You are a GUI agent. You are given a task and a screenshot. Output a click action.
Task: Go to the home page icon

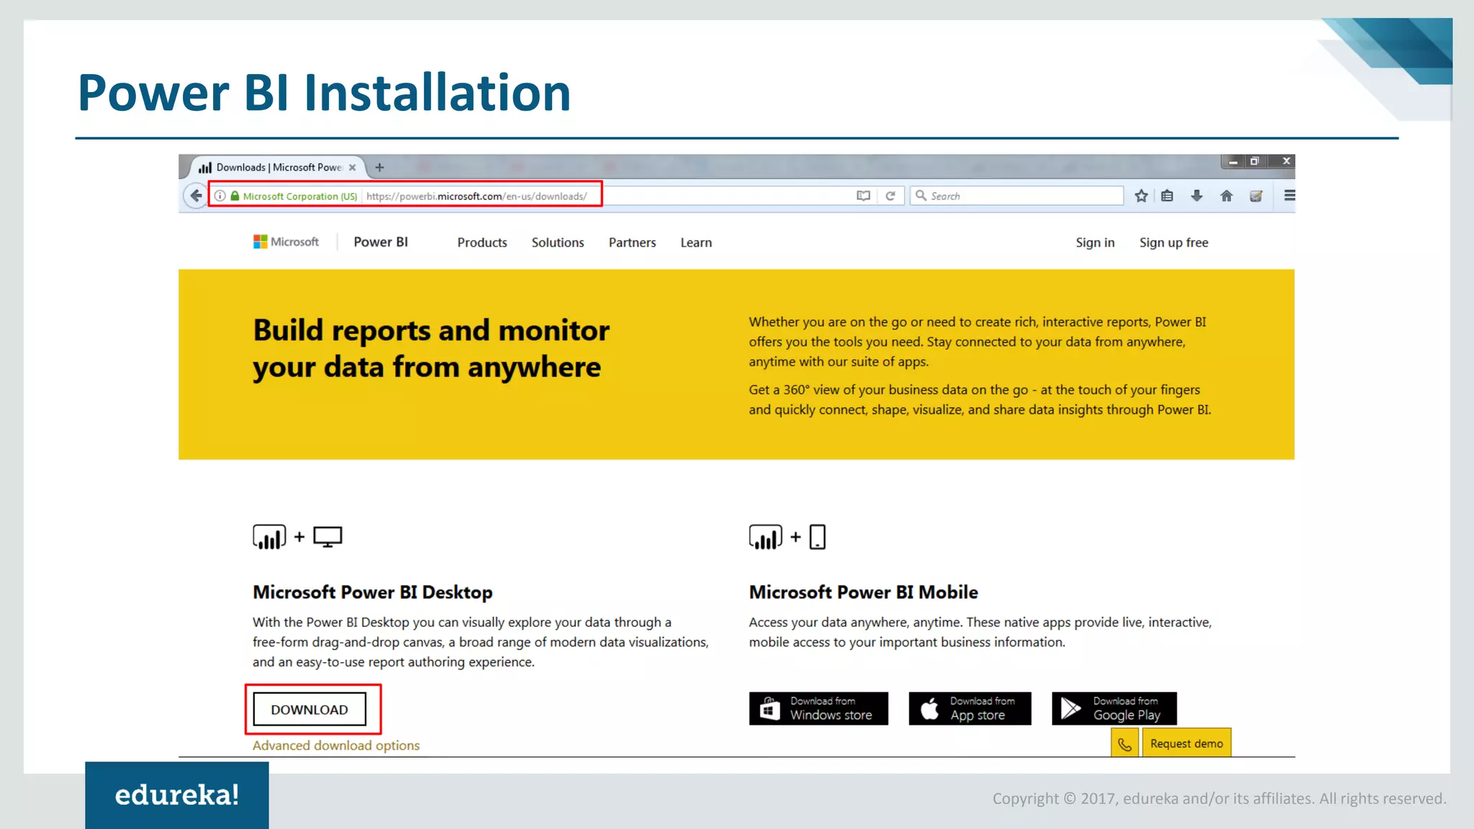click(x=1226, y=196)
